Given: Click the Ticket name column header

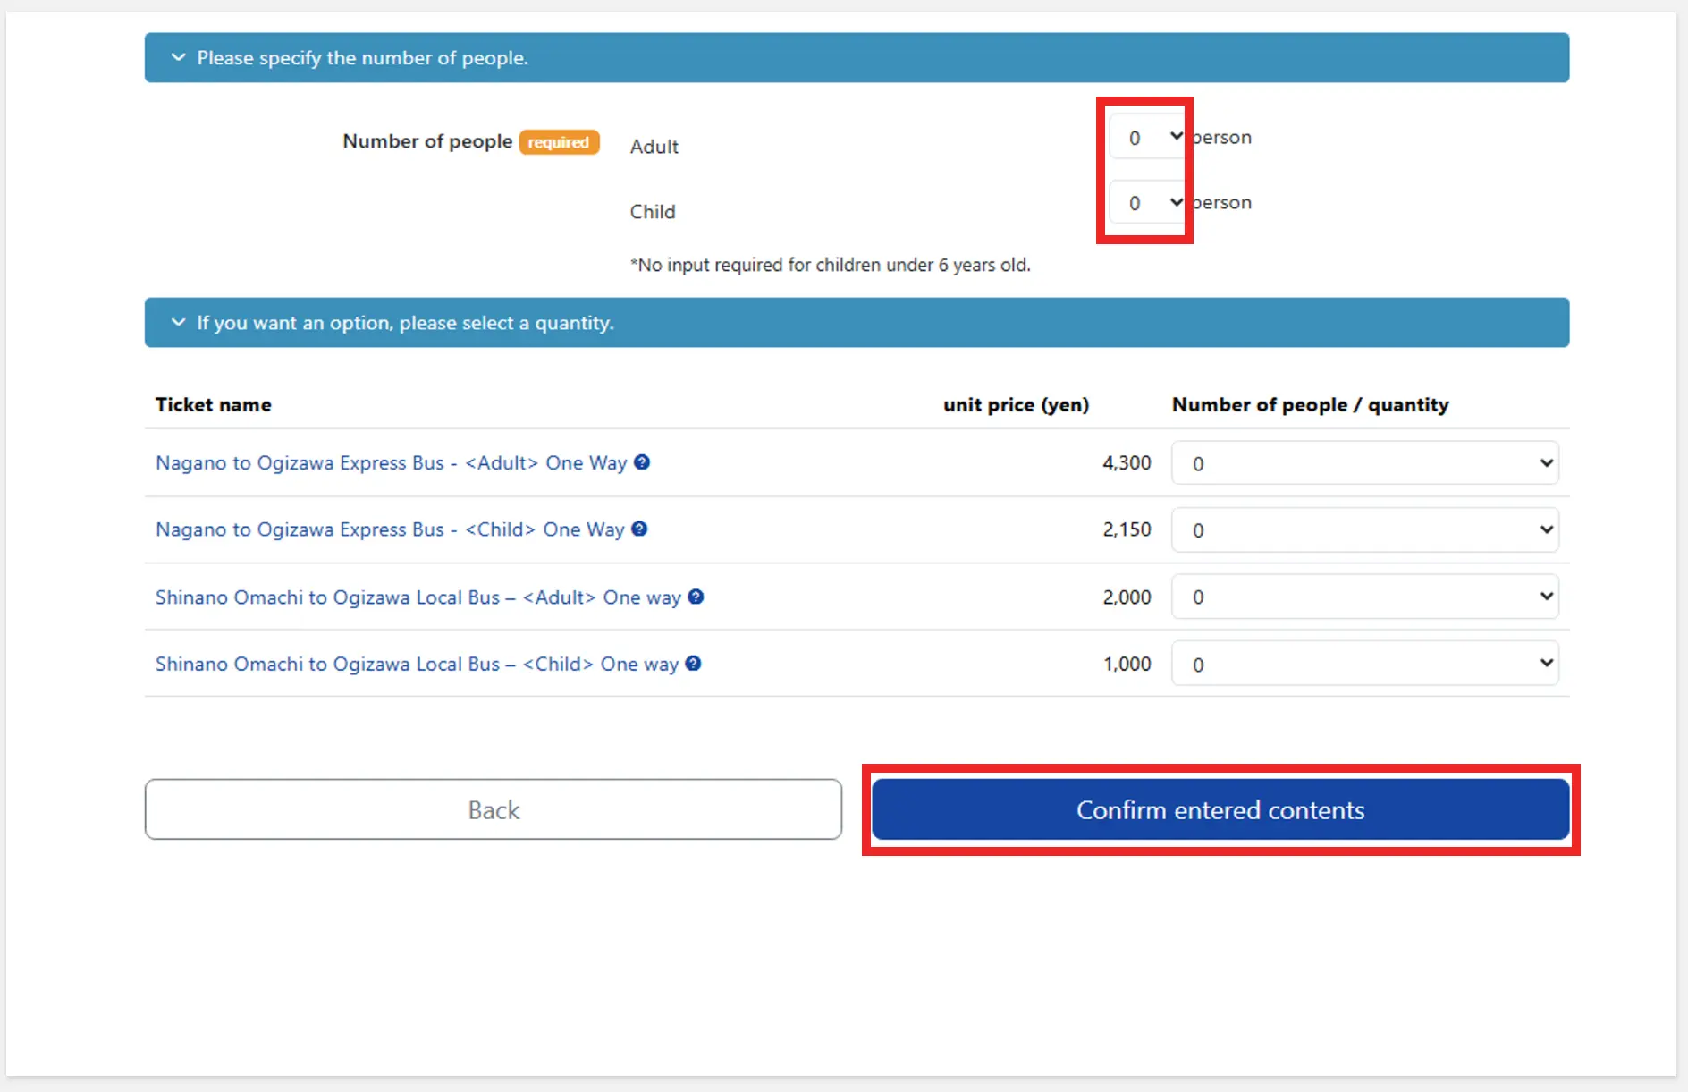Looking at the screenshot, I should pyautogui.click(x=214, y=404).
